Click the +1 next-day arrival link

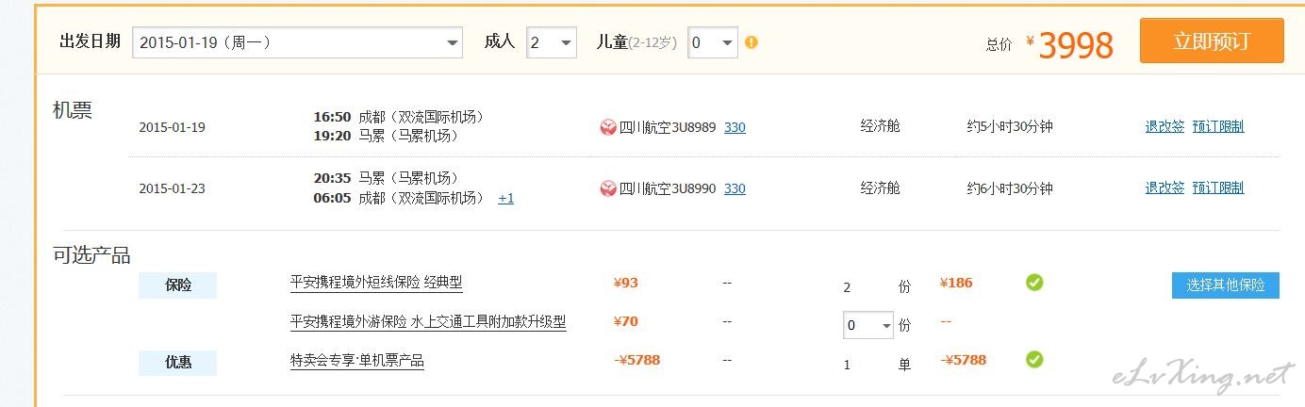coord(506,198)
